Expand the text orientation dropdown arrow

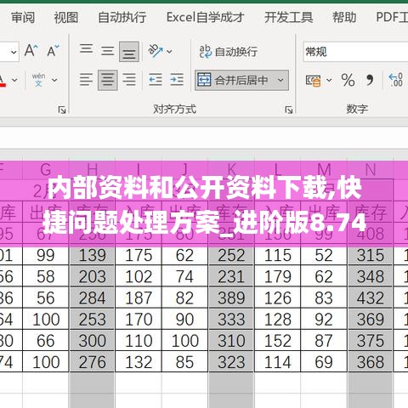click(169, 52)
